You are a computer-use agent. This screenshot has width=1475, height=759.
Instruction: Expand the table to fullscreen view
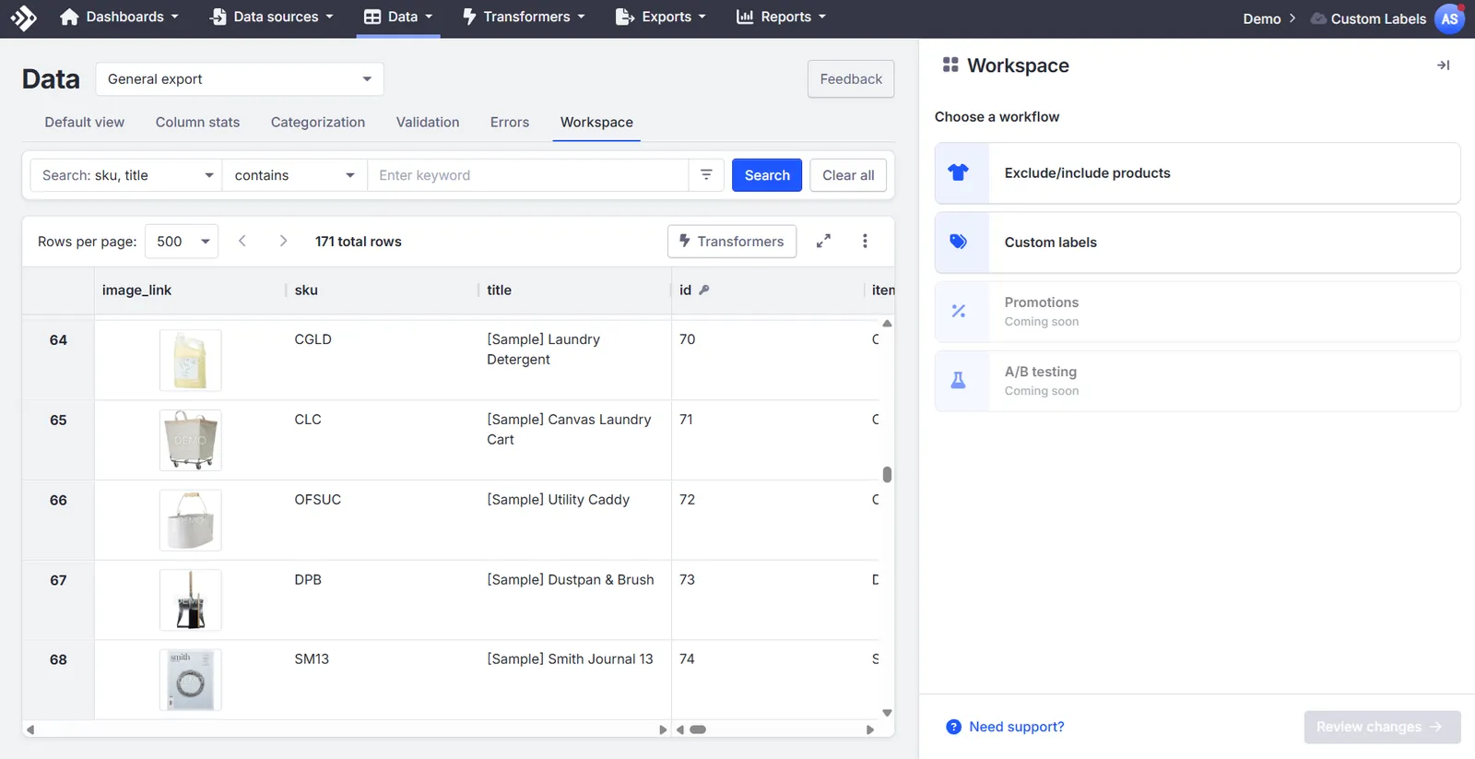click(x=823, y=241)
